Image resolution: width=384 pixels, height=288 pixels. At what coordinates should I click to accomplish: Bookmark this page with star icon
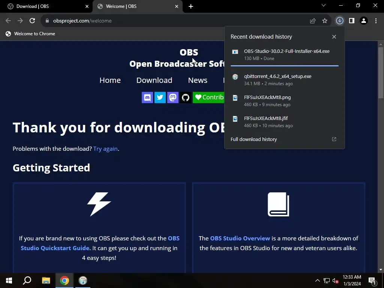tap(325, 21)
